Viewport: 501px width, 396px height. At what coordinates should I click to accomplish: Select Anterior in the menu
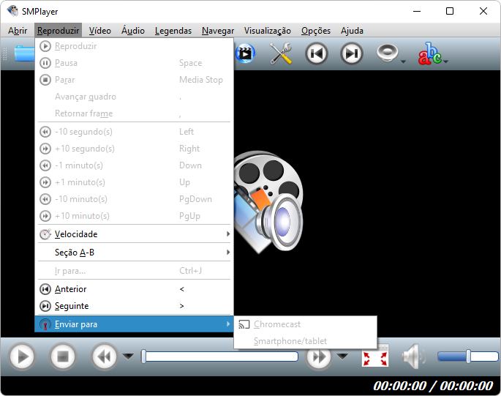point(134,289)
